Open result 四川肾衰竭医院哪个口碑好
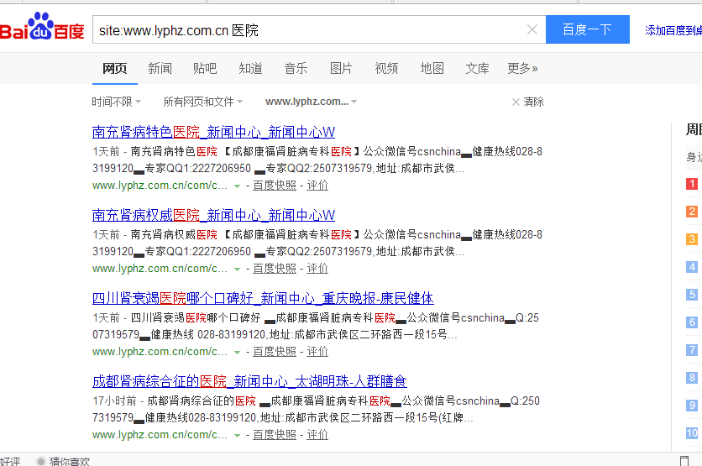Image resolution: width=702 pixels, height=466 pixels. 263,298
